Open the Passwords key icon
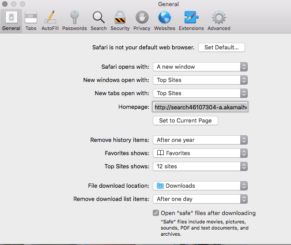 coord(75,17)
